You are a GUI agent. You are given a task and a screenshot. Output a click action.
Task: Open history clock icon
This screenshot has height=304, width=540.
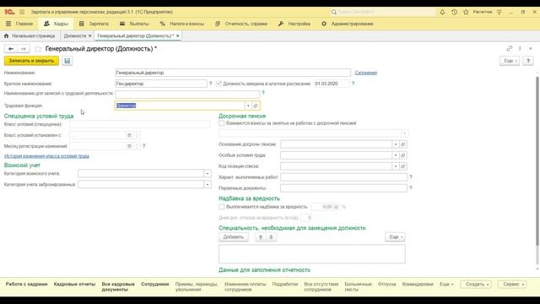(454, 12)
